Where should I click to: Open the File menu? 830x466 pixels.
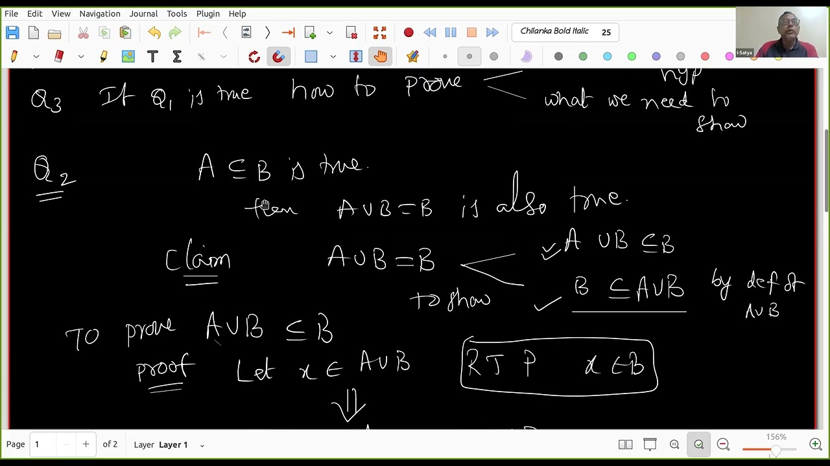[12, 14]
